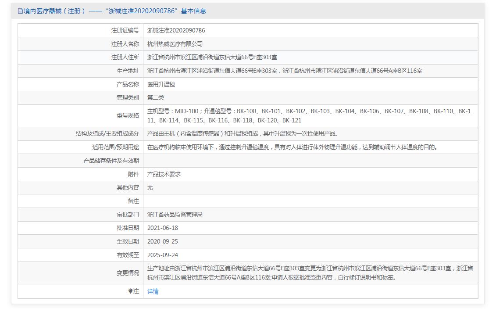The image size is (496, 312).
Task: Click the 型号规格 model list text
Action: click(309, 116)
